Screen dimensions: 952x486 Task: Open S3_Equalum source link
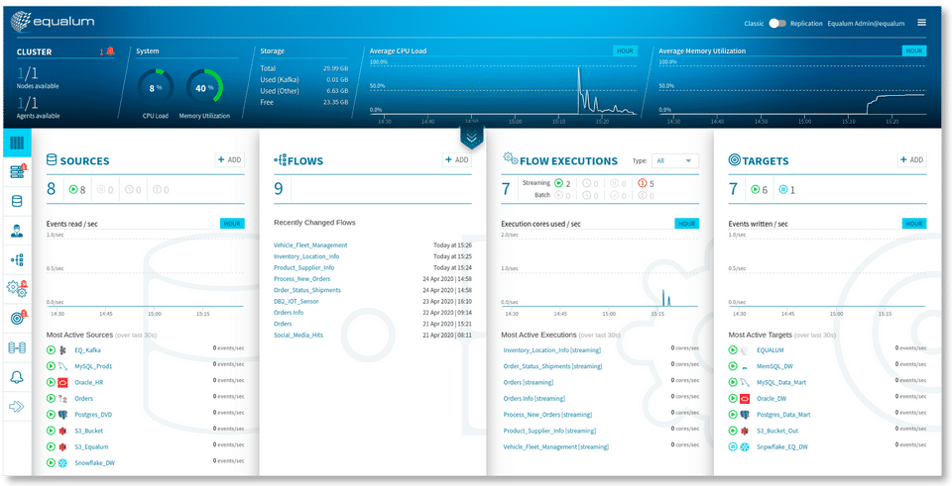[x=91, y=447]
